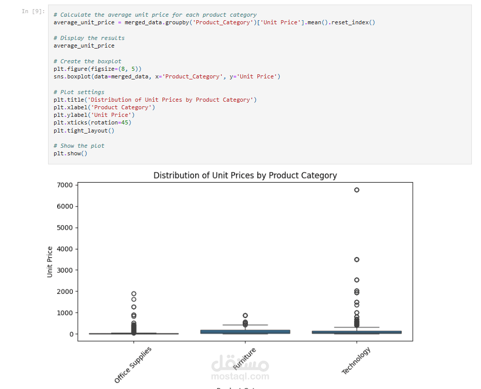Click the topmost Technology outlier near 7000
481x389 pixels.
click(357, 190)
